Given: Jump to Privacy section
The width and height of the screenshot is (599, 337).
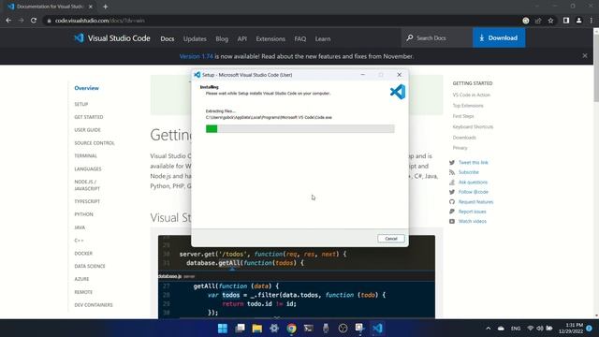Looking at the screenshot, I should [460, 148].
